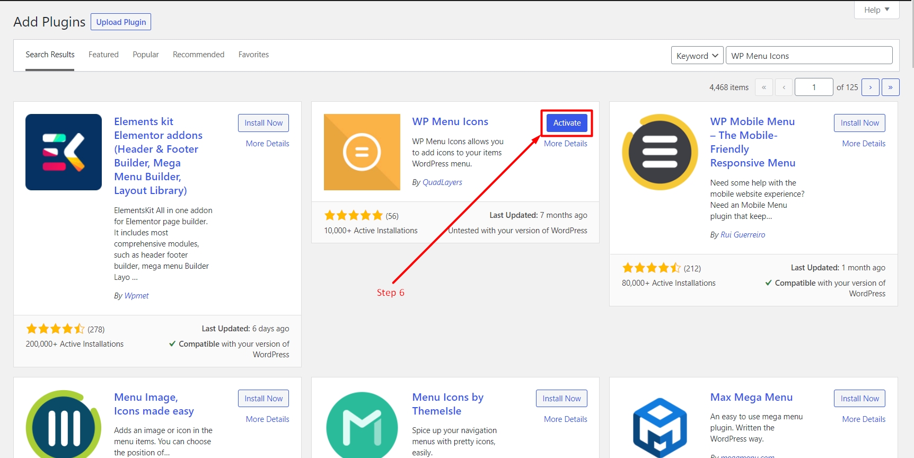Install Max Mega Menu plugin
The image size is (914, 458).
pyautogui.click(x=859, y=399)
